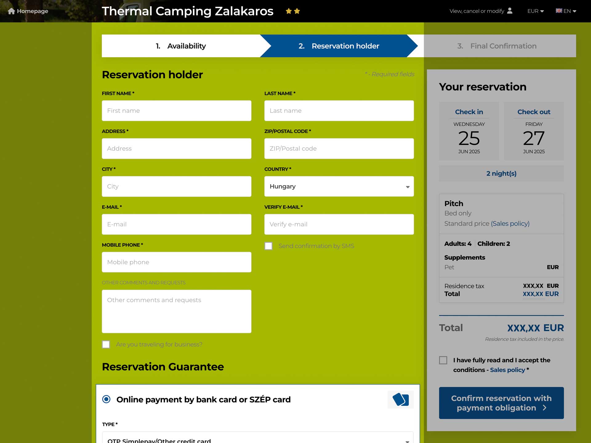Select Online payment by bank card radio

point(106,399)
